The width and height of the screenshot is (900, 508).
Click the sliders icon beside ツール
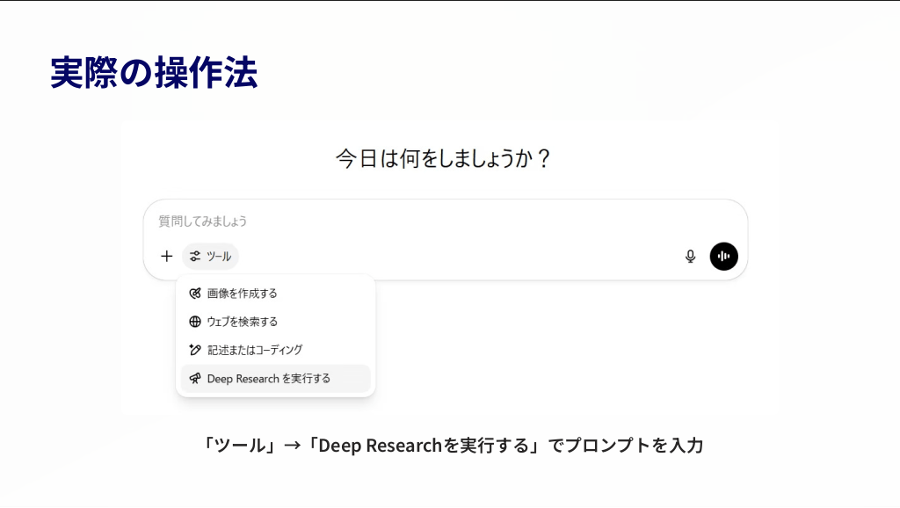195,257
